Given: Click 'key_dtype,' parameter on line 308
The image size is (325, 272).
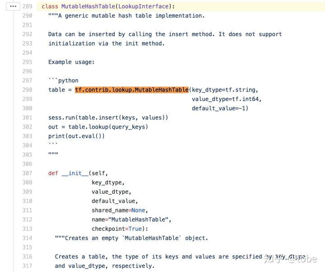Looking at the screenshot, I should [x=108, y=182].
